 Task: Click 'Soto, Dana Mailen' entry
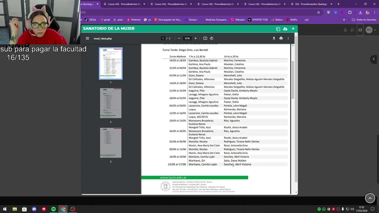pos(235,161)
